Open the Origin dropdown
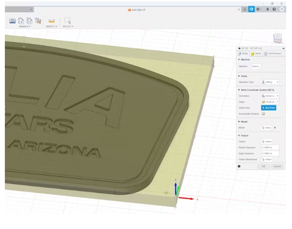 tap(270, 102)
